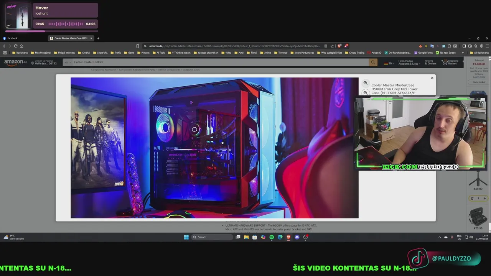Image resolution: width=491 pixels, height=276 pixels.
Task: Open browser home page
Action: pos(21,46)
